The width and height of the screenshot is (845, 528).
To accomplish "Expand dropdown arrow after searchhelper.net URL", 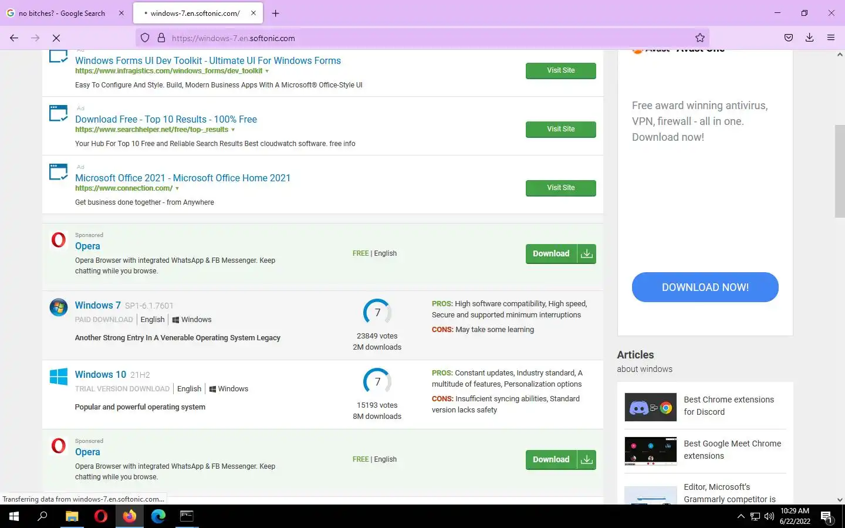I will point(233,130).
